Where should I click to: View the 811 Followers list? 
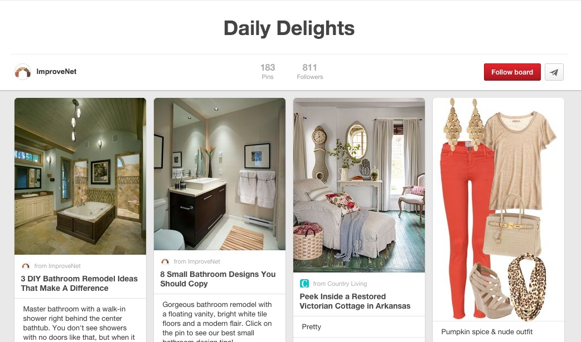pos(310,72)
